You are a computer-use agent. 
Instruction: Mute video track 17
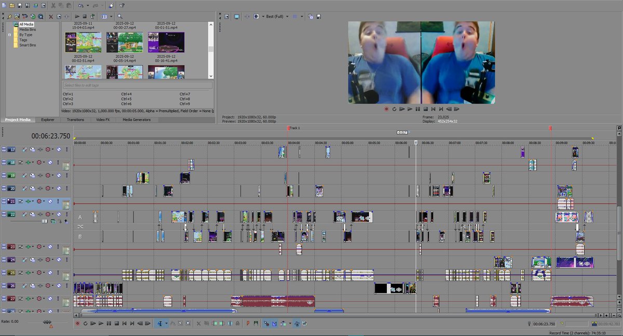click(59, 149)
